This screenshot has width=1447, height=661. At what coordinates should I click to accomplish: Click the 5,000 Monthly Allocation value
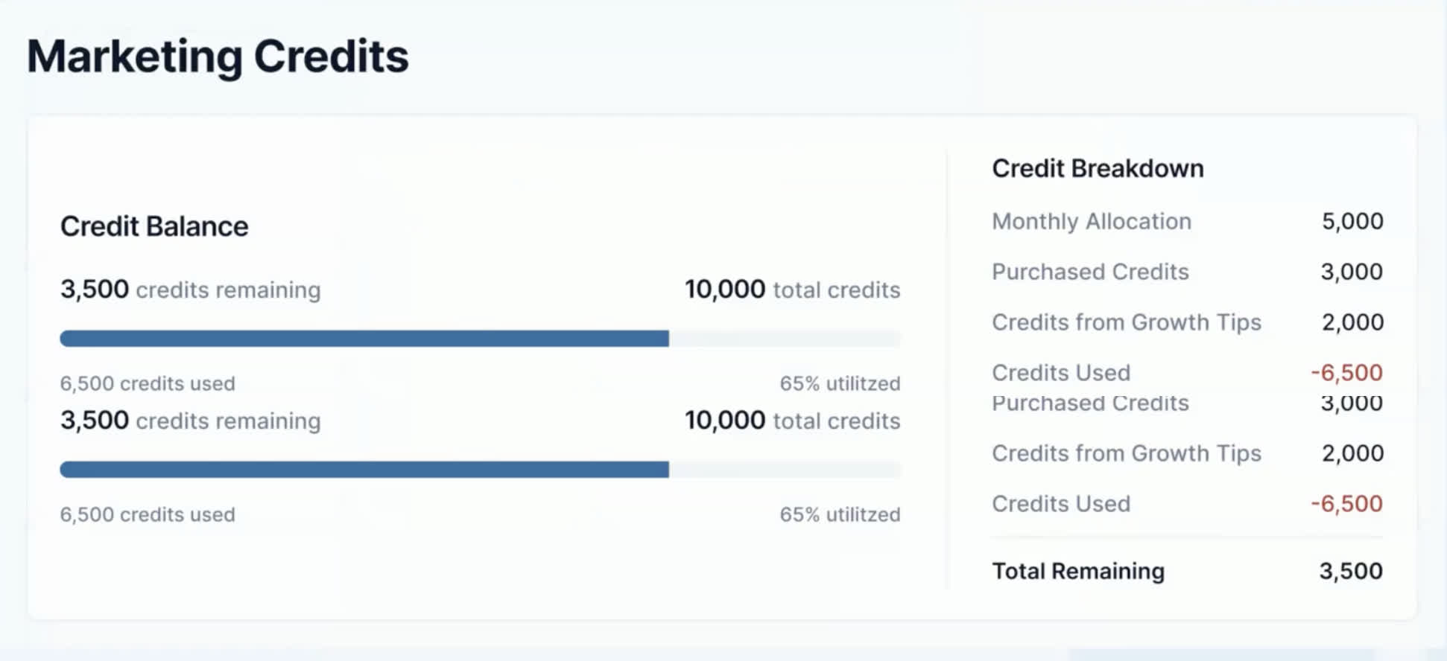click(x=1352, y=222)
